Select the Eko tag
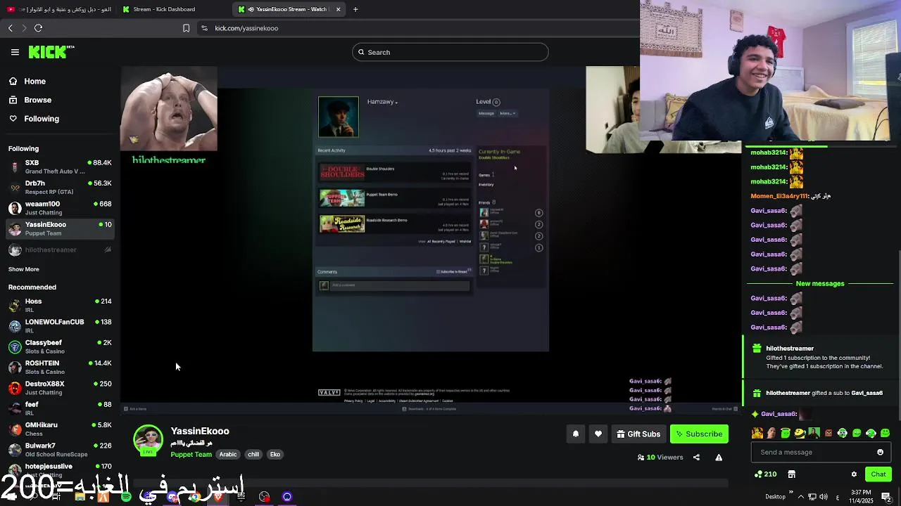This screenshot has height=506, width=901. pyautogui.click(x=275, y=455)
